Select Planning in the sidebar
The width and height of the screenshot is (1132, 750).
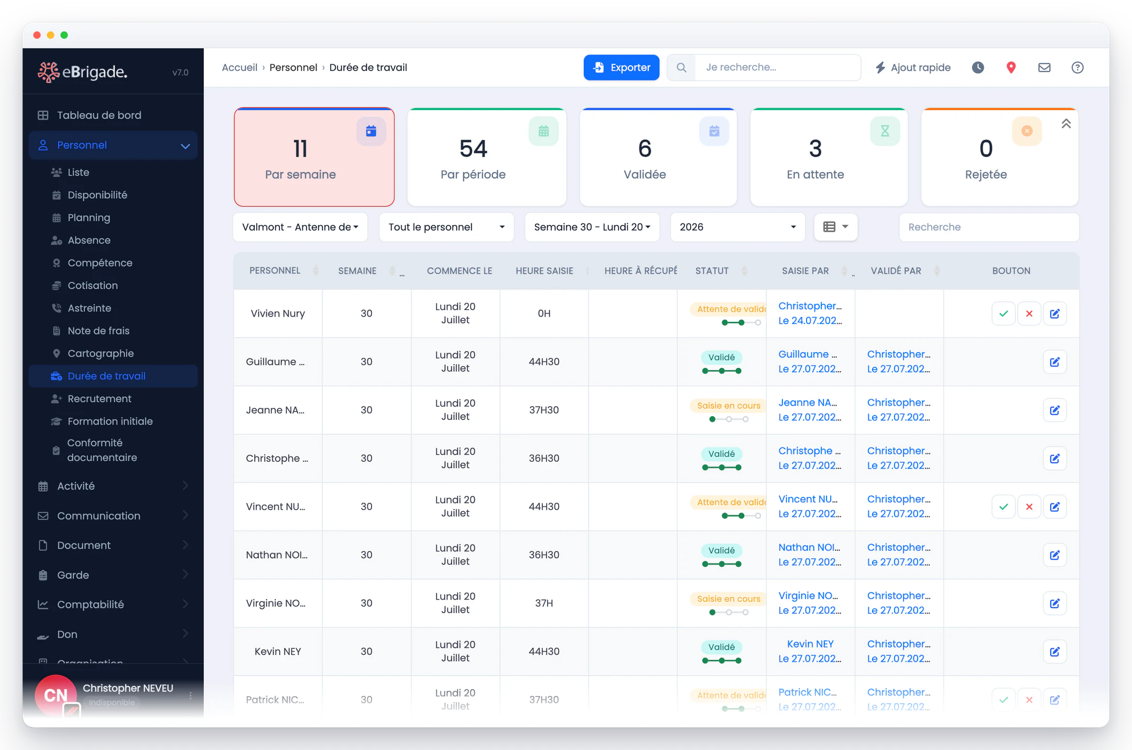pos(89,218)
